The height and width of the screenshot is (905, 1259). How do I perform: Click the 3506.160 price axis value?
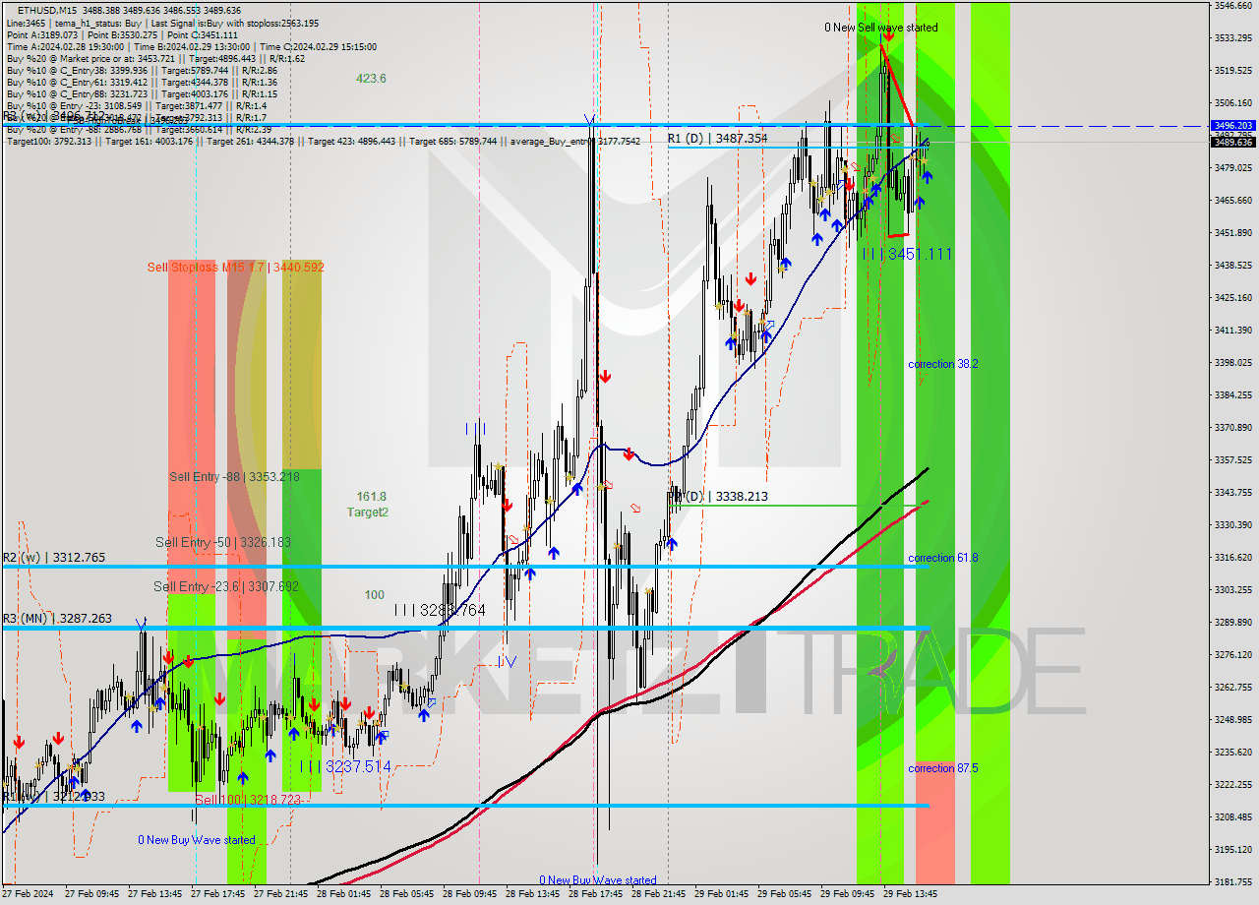[1233, 103]
